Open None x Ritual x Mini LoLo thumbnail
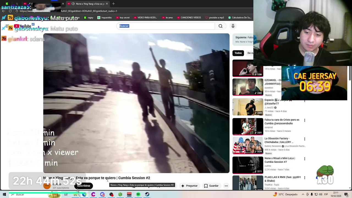This screenshot has width=352, height=198. click(x=248, y=165)
